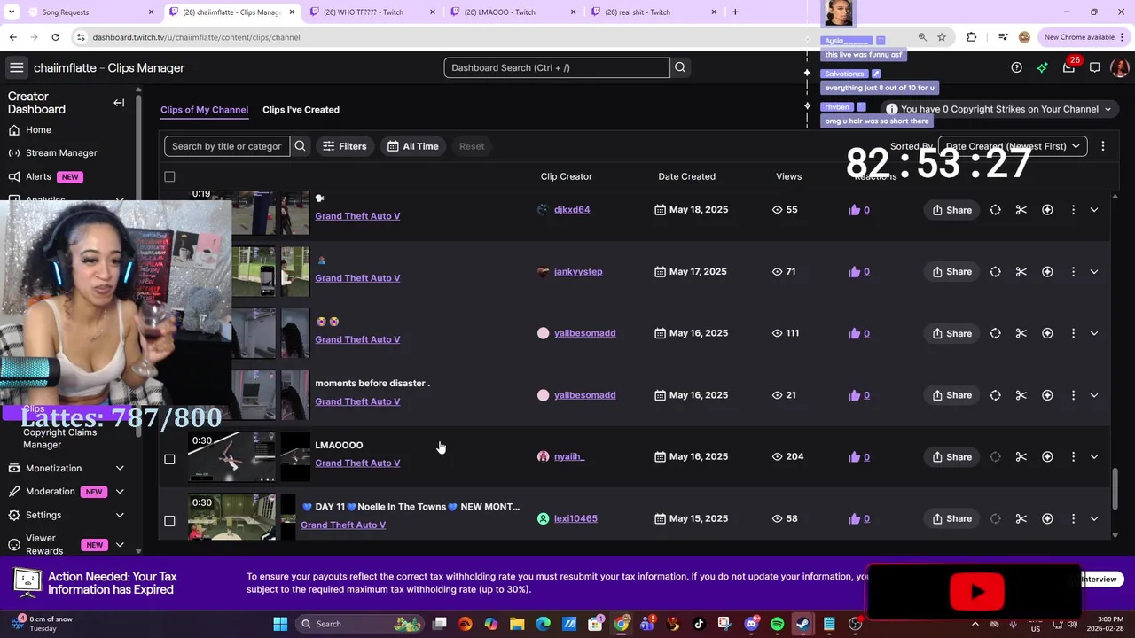
Task: Open the Windows Start menu
Action: (x=280, y=624)
